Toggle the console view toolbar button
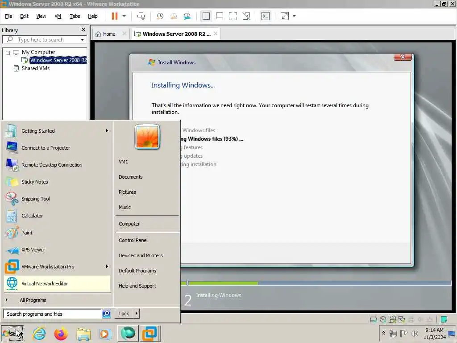This screenshot has height=343, width=457. 265,16
